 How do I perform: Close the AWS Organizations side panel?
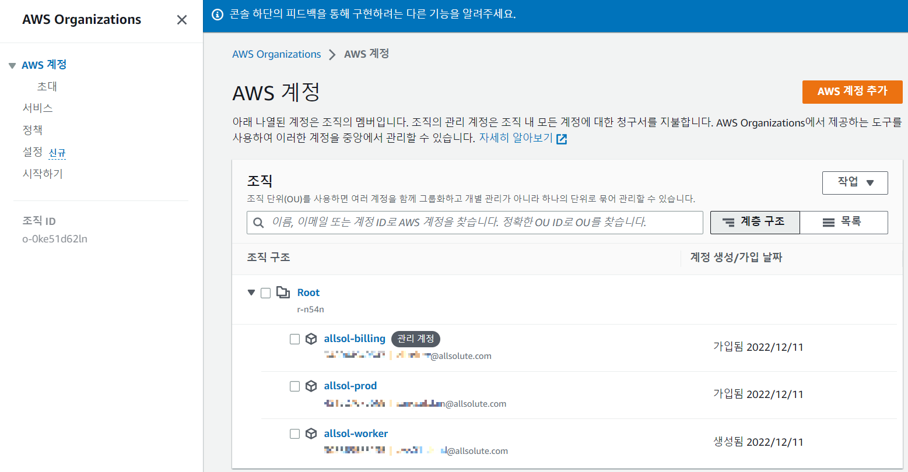click(182, 20)
